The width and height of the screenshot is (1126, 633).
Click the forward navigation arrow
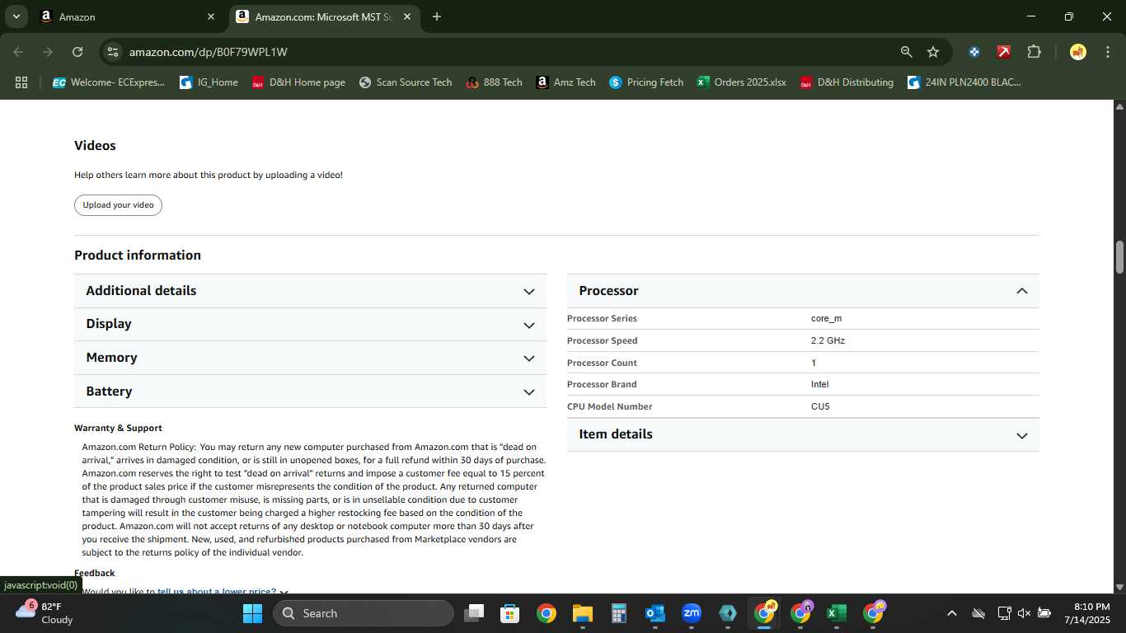point(48,52)
